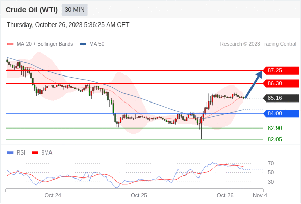Image resolution: width=301 pixels, height=204 pixels.
Task: Click the RSI 70 level label
Action: coord(271,164)
